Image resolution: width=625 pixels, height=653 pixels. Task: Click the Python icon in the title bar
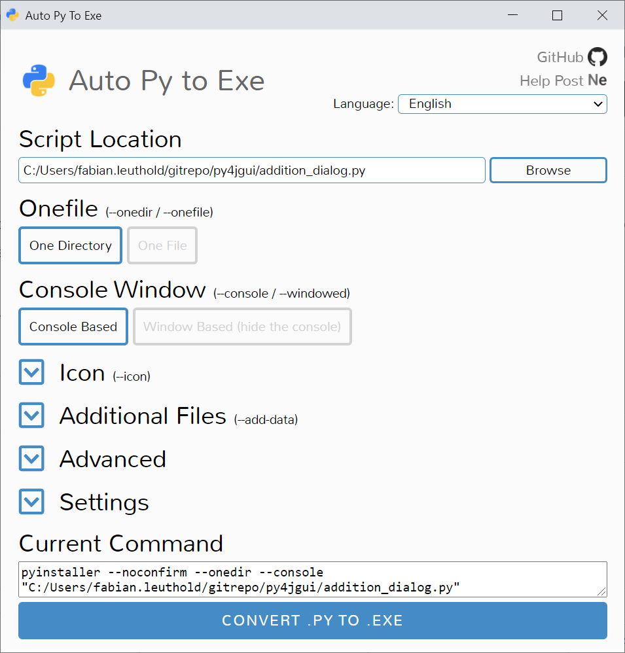(12, 15)
